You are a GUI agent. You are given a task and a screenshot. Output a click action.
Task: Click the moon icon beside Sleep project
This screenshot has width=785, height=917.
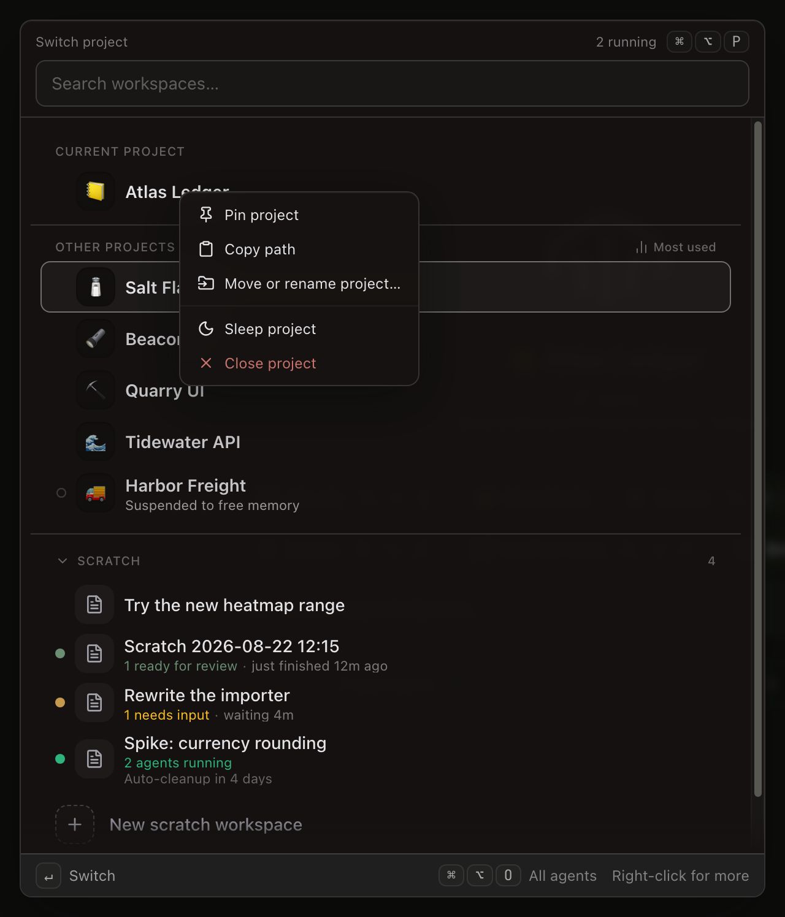(206, 329)
